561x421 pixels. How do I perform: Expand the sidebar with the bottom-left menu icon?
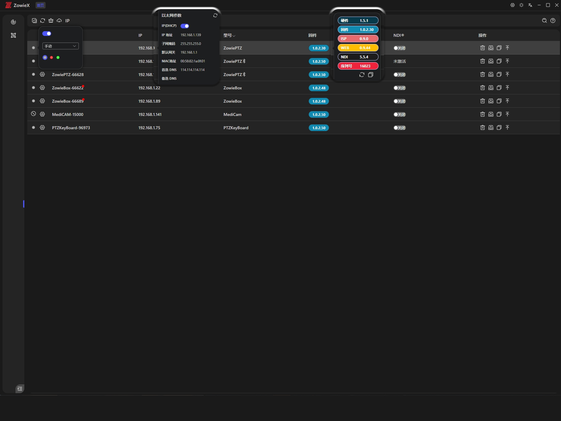20,389
